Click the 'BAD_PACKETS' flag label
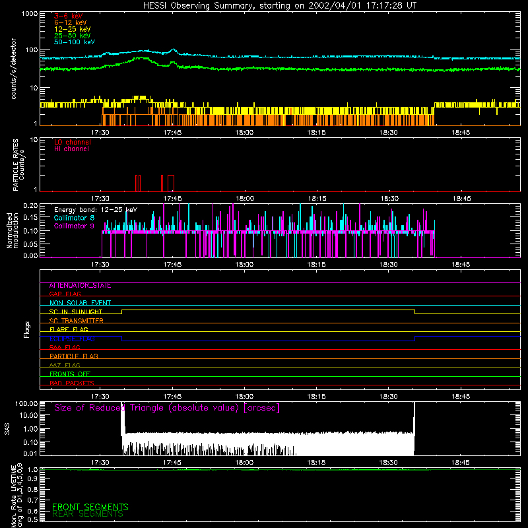 72,383
